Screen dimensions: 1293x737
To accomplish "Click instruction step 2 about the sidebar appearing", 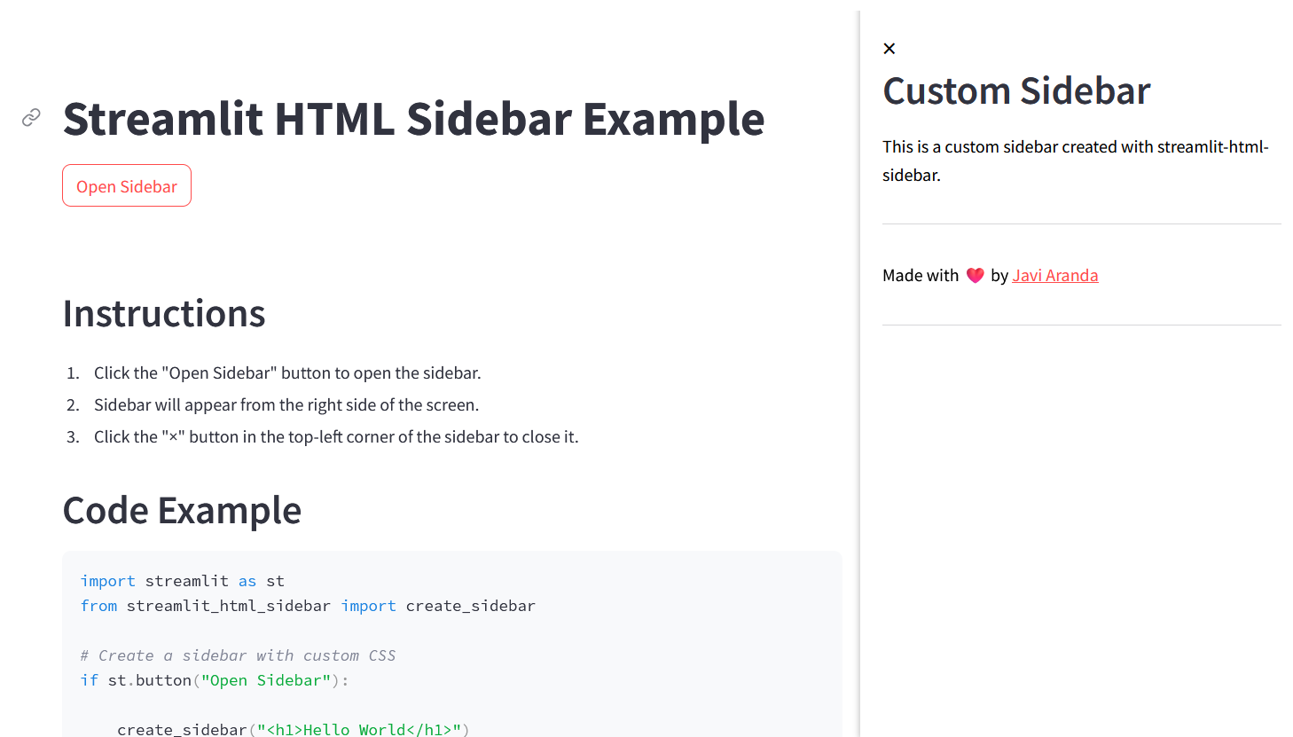I will (x=286, y=404).
